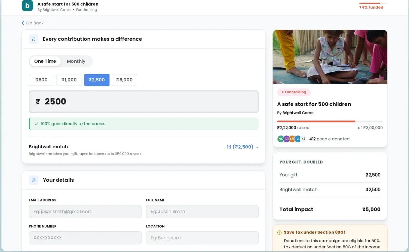Screen dimensions: 409x252
Task: Click '₹2,22,000 raised' text
Action: (x=293, y=128)
